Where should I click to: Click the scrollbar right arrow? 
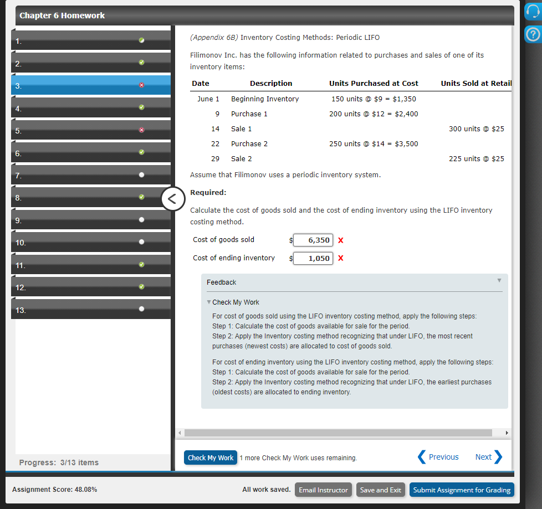point(507,433)
